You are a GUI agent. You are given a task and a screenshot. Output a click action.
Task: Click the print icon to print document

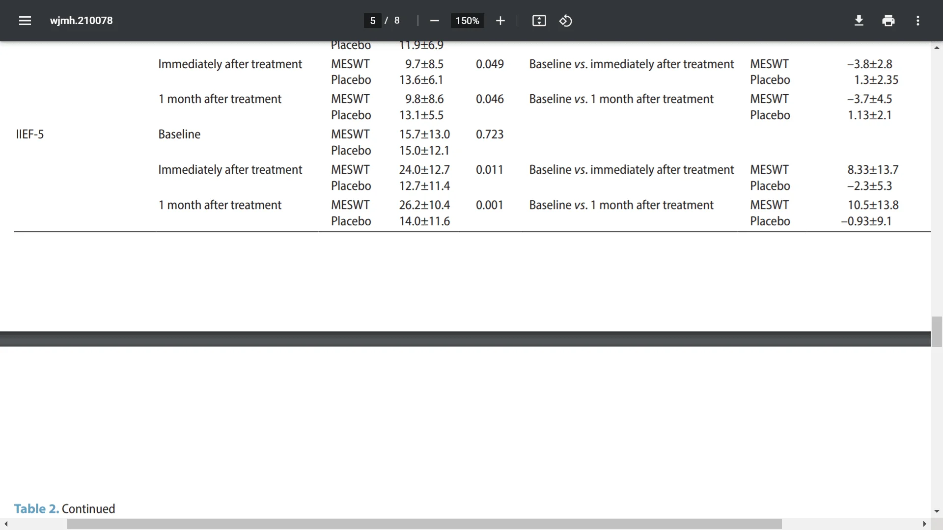(x=888, y=20)
